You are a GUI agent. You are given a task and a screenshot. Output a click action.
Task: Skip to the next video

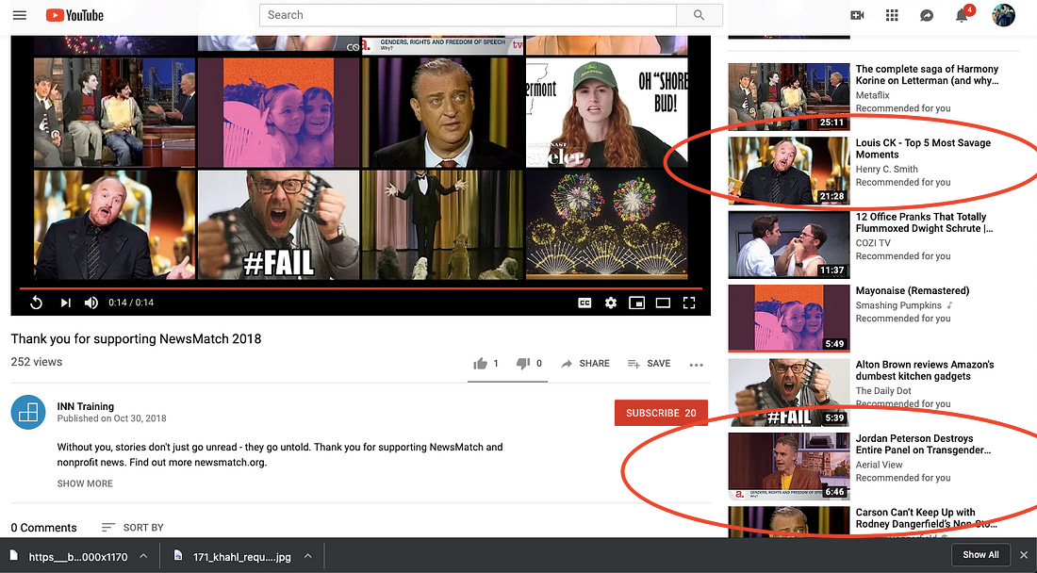[65, 303]
